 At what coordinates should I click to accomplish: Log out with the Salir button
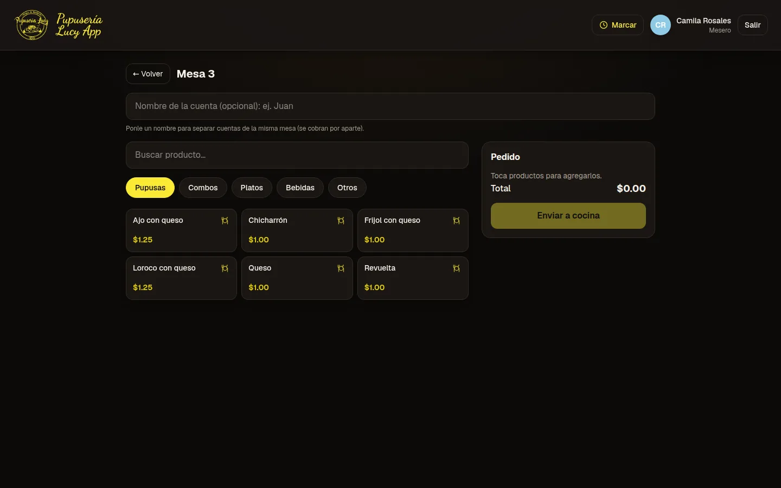click(x=752, y=25)
